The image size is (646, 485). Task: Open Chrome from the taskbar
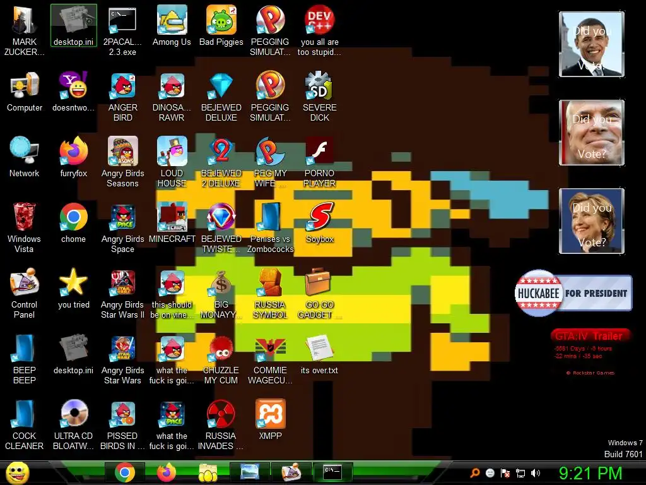pos(125,472)
